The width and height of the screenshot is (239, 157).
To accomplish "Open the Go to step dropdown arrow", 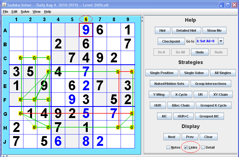I will (221, 41).
